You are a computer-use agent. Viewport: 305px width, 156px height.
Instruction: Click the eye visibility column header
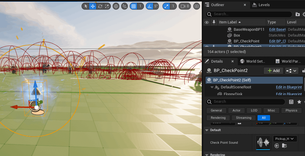[207, 22]
